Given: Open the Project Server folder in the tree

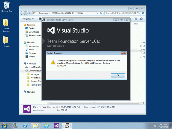Looking at the screenshot, I should tap(36, 78).
